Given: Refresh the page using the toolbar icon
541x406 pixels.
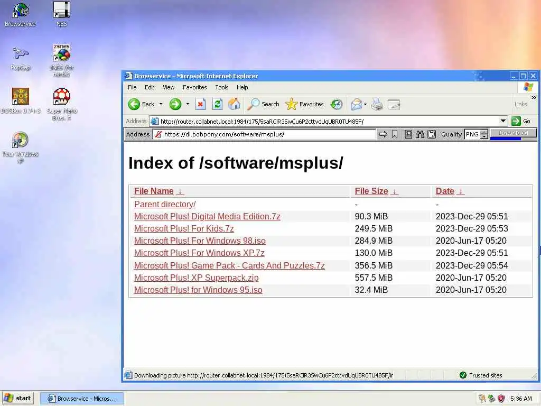Looking at the screenshot, I should click(217, 104).
